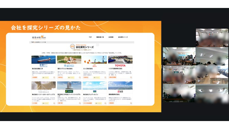Go to TOP in the navigation menu
229x129 pixels.
pyautogui.click(x=90, y=37)
